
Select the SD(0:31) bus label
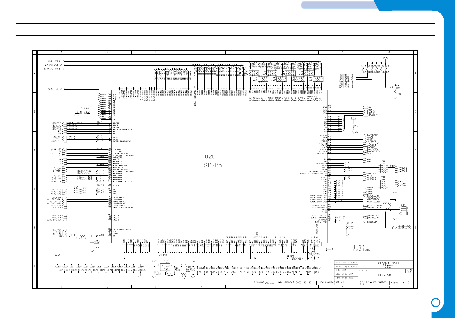click(53, 61)
